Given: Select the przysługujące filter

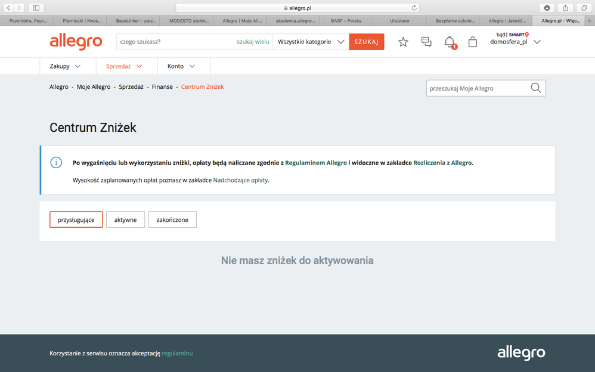Looking at the screenshot, I should tap(76, 220).
